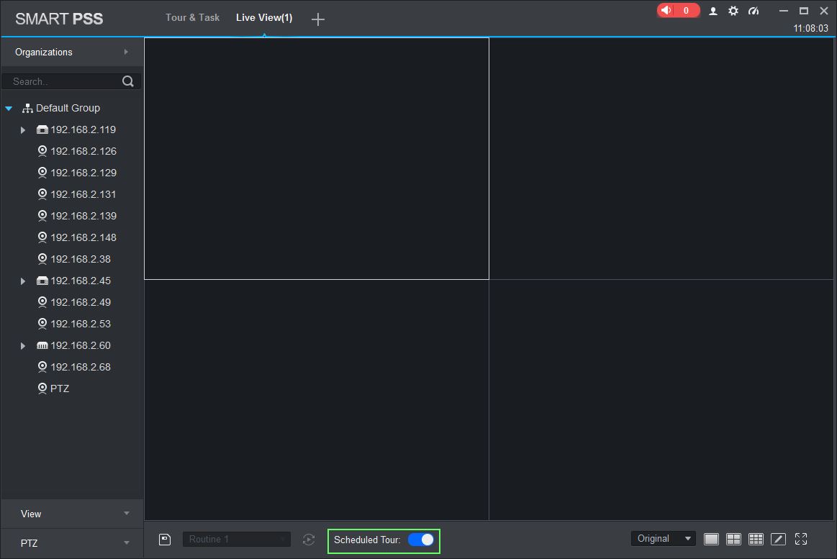Open the system status gauge icon

pyautogui.click(x=754, y=11)
